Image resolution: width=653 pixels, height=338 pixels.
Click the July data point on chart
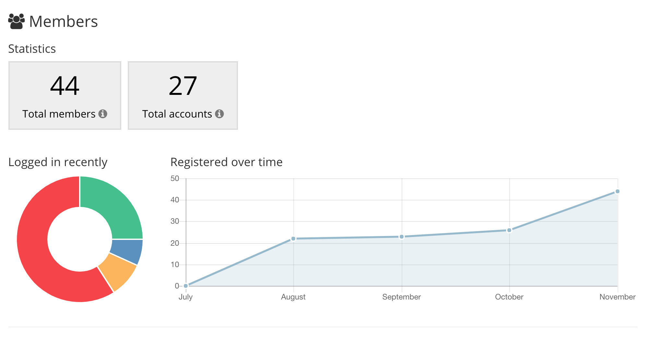coord(186,286)
